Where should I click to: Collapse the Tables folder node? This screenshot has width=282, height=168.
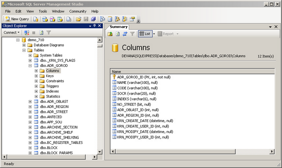pyautogui.click(x=24, y=50)
